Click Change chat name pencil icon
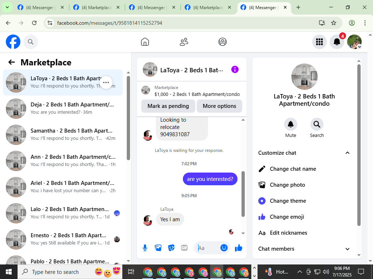Screen dimensions: 373x279 click(262, 169)
